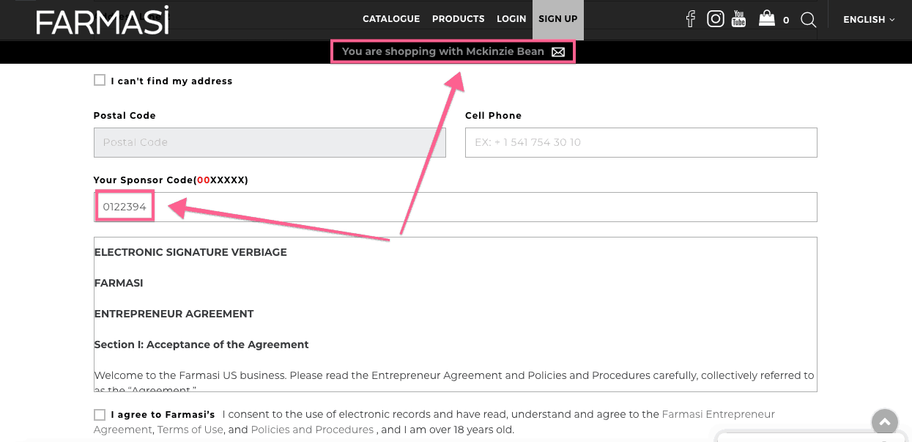Viewport: 912px width, 442px height.
Task: Click the envelope icon beside Mckinzie Bean
Action: pos(558,52)
